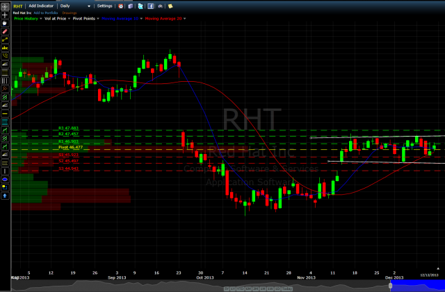The height and width of the screenshot is (292, 445).
Task: Select the yellow rectangle drawing tool
Action: 5,187
